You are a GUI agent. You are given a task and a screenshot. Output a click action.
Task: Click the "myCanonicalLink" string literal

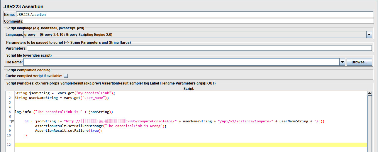coord(93,93)
